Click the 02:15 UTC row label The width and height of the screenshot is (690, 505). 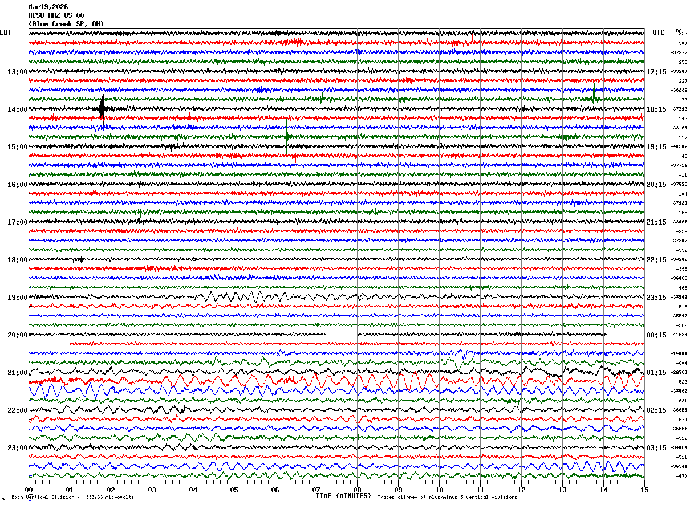(x=656, y=410)
